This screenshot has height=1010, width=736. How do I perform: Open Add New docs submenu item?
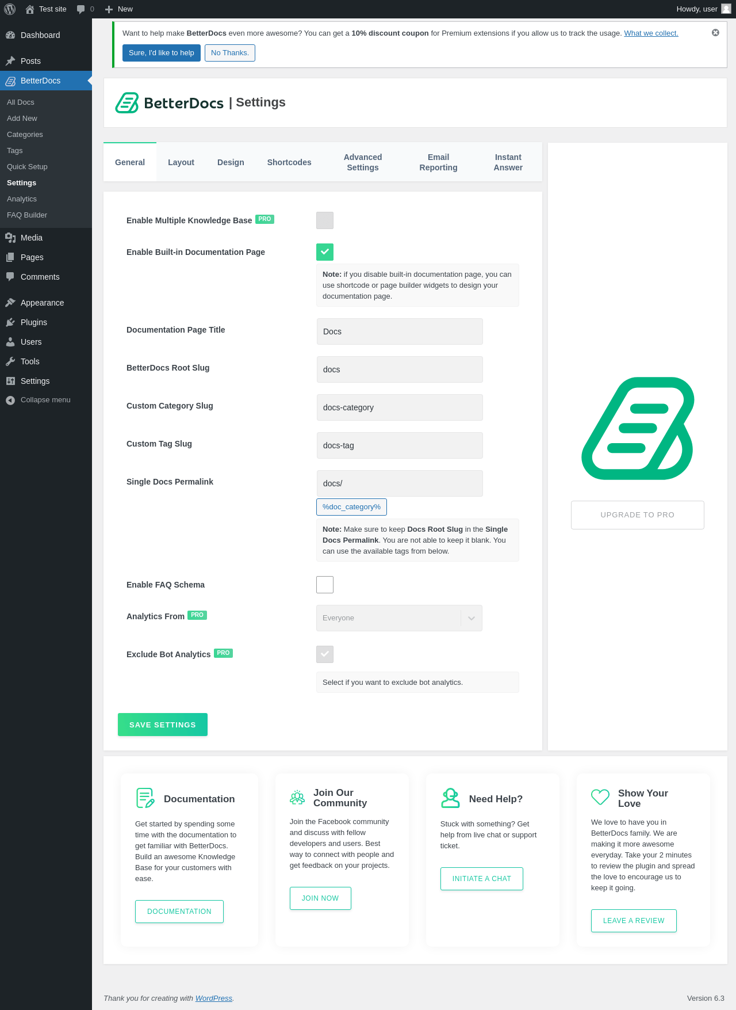tap(22, 119)
